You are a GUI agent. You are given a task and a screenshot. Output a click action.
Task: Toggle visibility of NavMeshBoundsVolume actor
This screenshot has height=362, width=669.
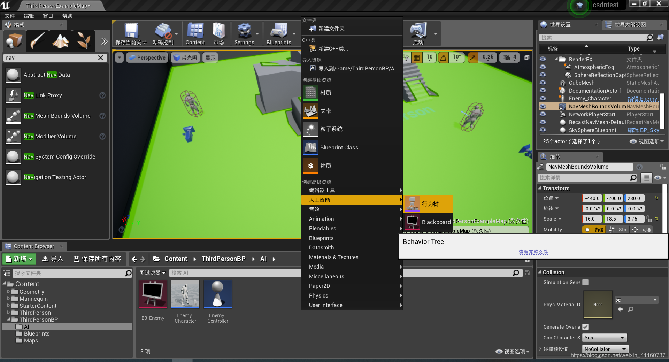click(543, 106)
